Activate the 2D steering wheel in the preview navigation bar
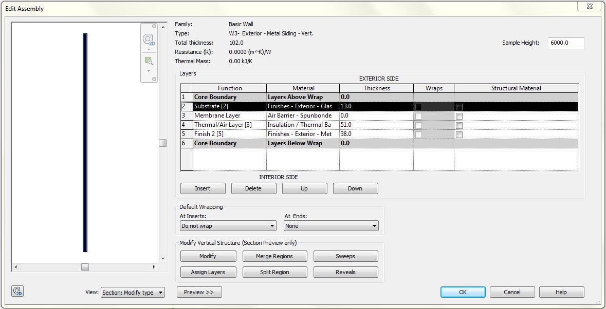Viewport: 606px width, 309px height. coord(148,39)
